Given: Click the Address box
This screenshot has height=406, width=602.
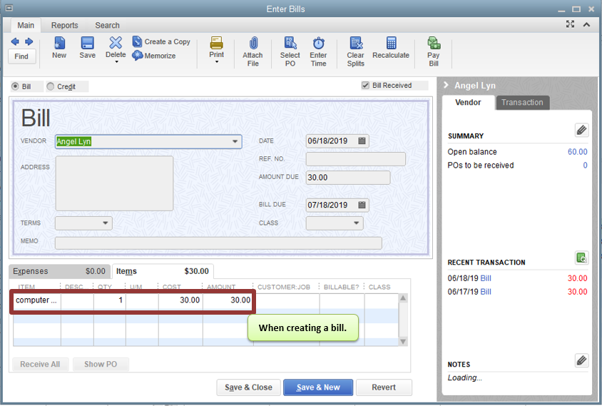Looking at the screenshot, I should (x=114, y=183).
